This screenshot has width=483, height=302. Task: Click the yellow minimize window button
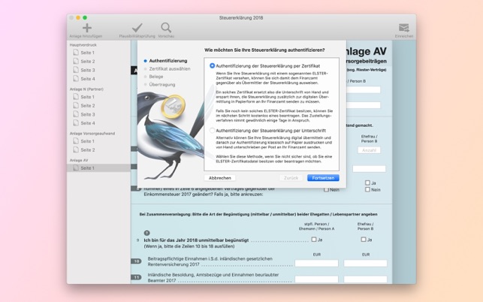pos(78,17)
